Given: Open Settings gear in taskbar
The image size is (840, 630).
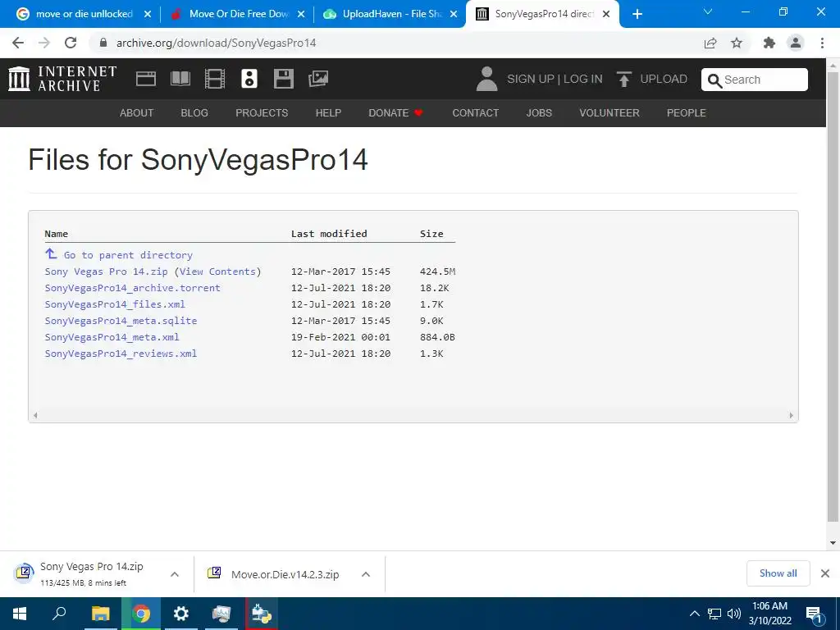Looking at the screenshot, I should click(x=181, y=614).
